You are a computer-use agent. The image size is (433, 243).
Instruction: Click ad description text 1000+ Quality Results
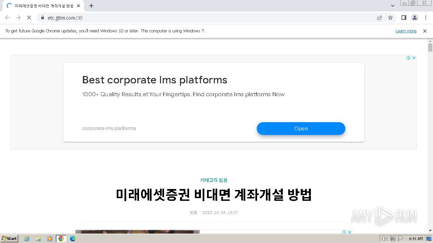pos(183,94)
